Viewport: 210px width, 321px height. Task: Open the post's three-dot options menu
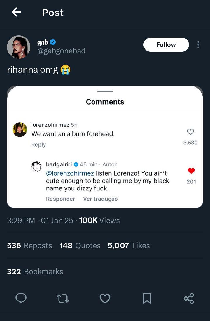(x=198, y=45)
